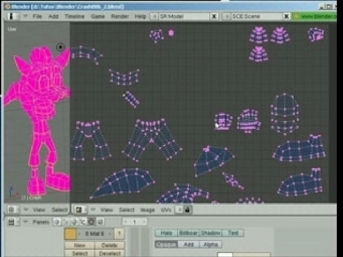Click the small solid pink round UV island

[x=171, y=33]
